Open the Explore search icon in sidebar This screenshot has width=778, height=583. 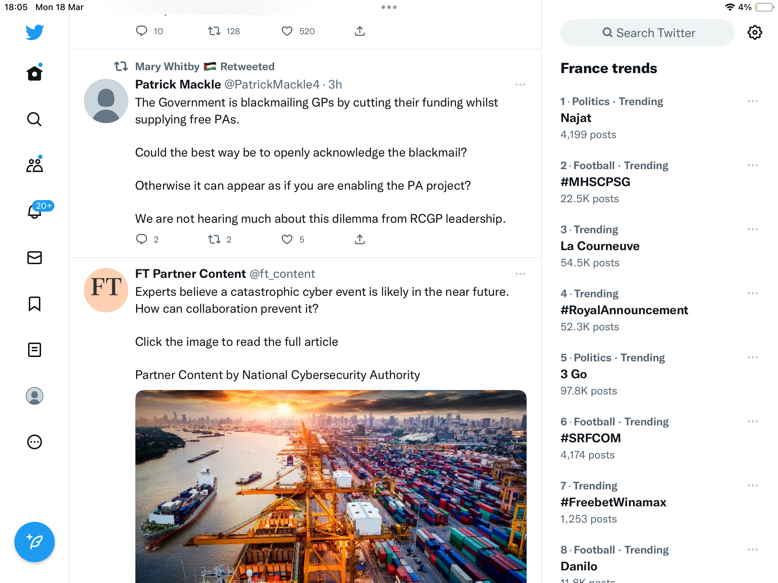(35, 119)
